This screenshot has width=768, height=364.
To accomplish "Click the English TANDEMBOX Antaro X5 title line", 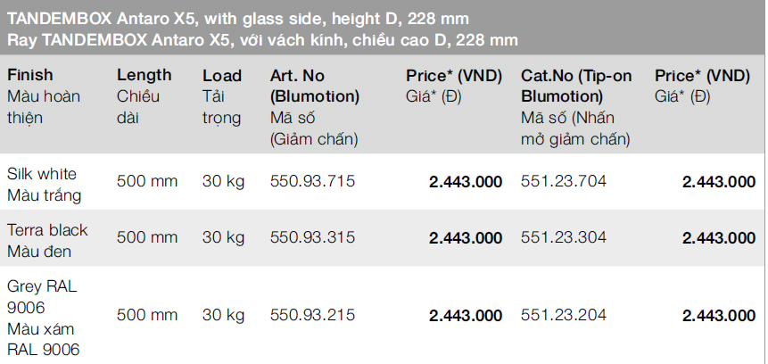I will (x=237, y=18).
